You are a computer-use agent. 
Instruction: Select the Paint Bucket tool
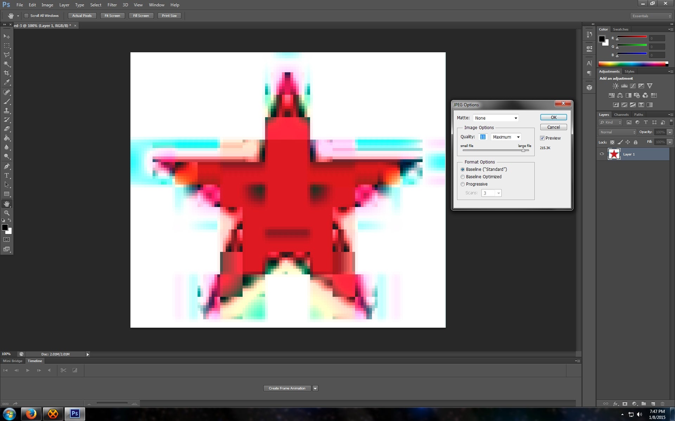[7, 138]
